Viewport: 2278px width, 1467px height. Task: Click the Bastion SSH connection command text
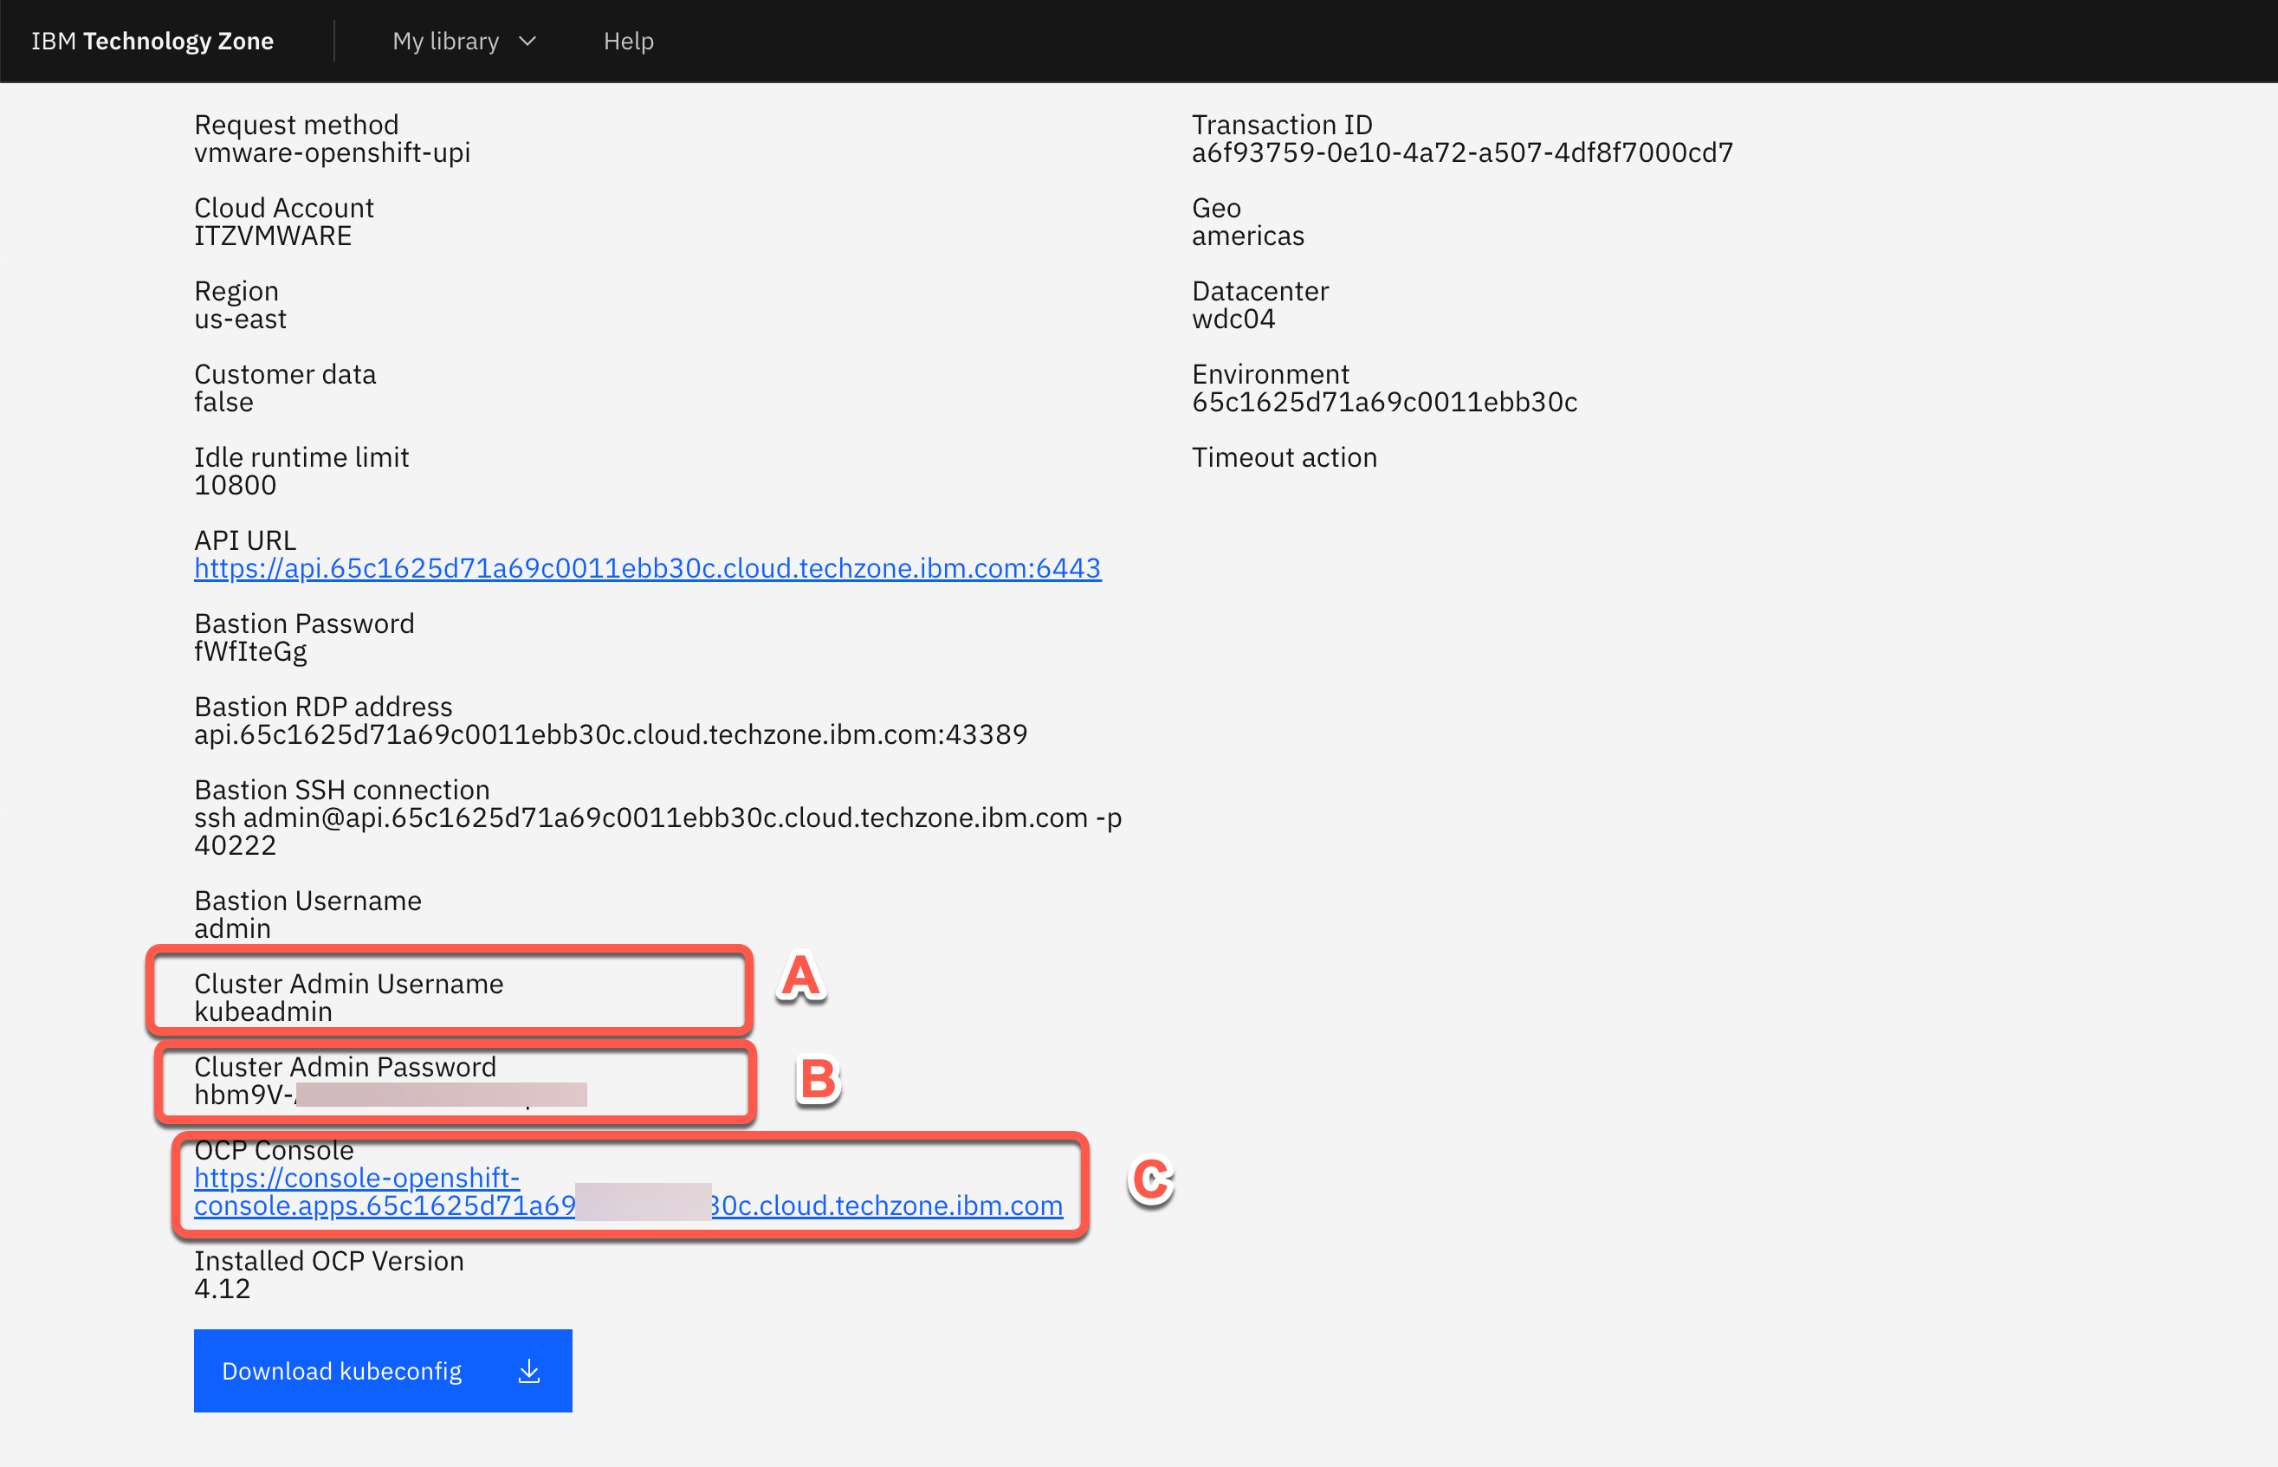tap(657, 818)
